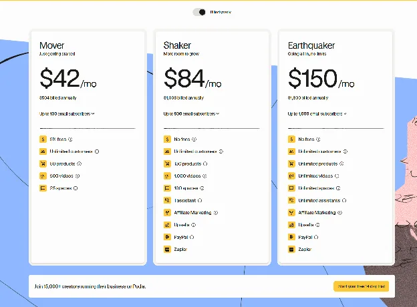
Task: Click Earthquaker unlimited assistants icon
Action: pos(291,200)
